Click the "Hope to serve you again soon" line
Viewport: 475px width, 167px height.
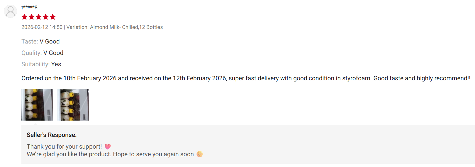(x=110, y=154)
